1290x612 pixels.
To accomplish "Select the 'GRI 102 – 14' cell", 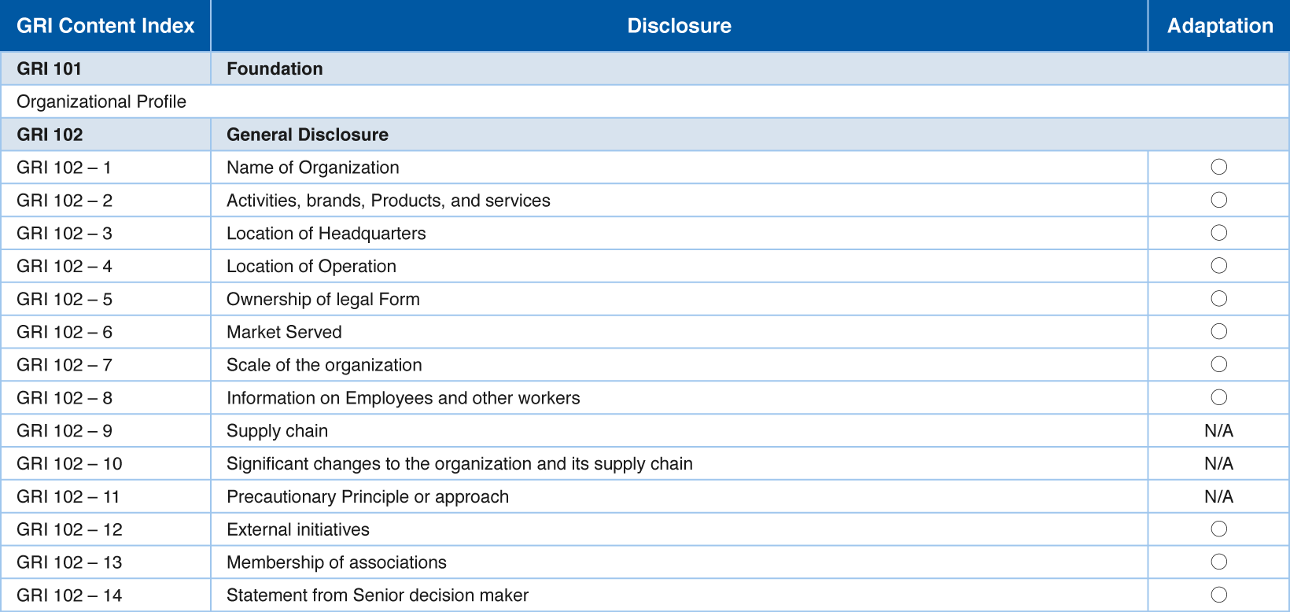I will pos(105,595).
